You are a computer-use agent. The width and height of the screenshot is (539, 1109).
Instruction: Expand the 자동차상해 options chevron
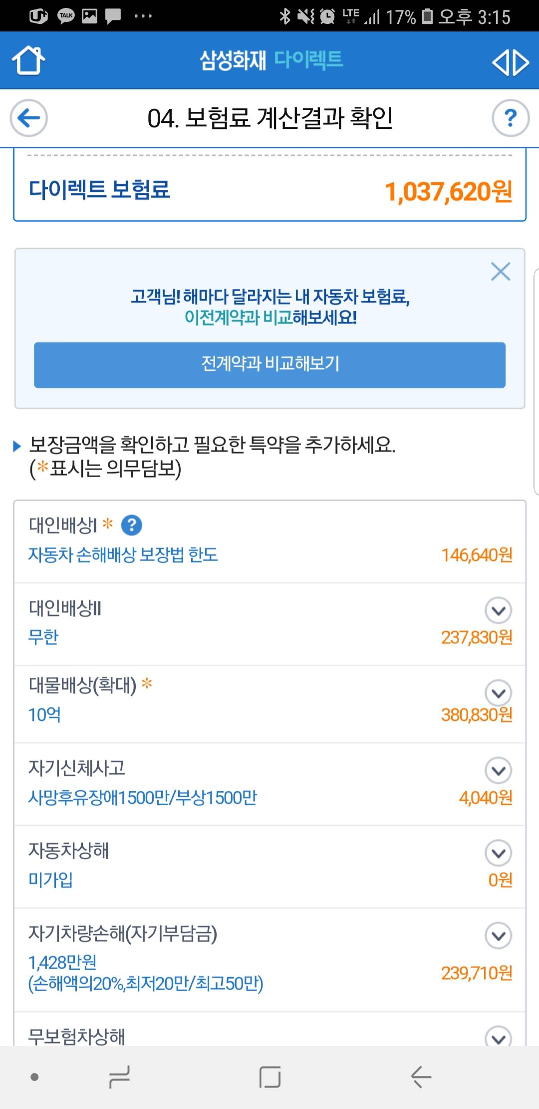[x=498, y=853]
